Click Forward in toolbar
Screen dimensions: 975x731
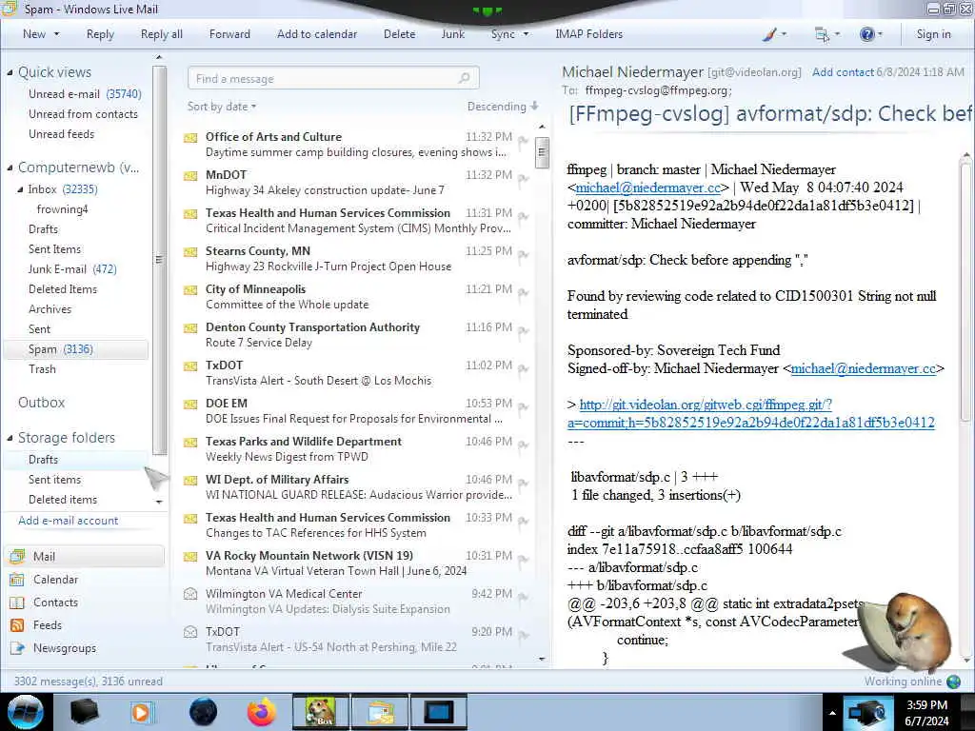coord(229,34)
